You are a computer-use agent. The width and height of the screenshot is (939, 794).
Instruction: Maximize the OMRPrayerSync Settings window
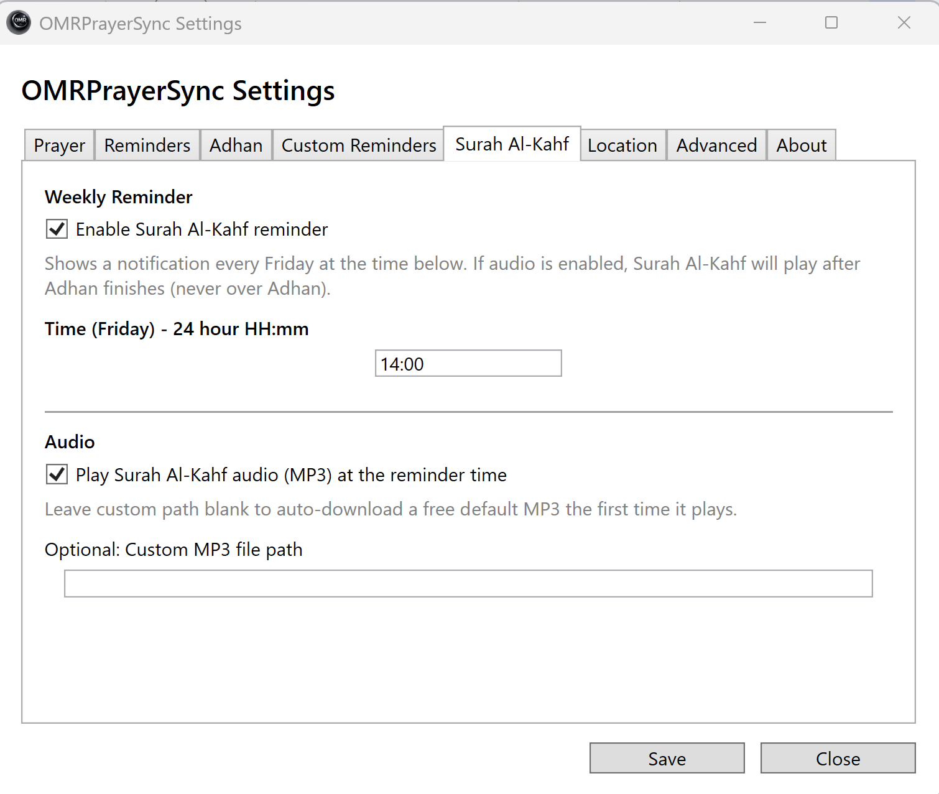click(x=831, y=23)
